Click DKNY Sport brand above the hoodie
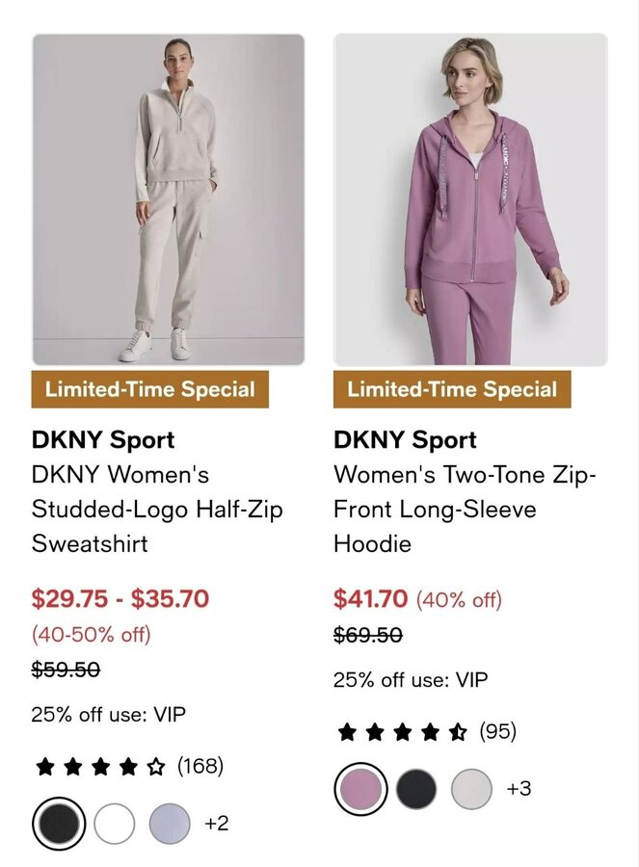 pos(405,440)
